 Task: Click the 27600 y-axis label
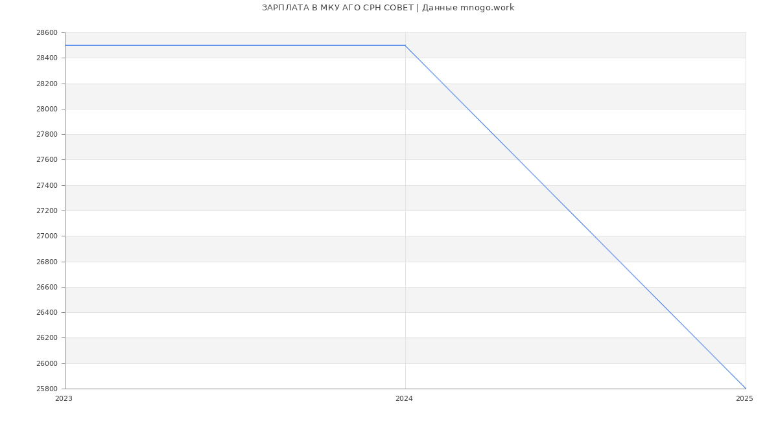(47, 160)
